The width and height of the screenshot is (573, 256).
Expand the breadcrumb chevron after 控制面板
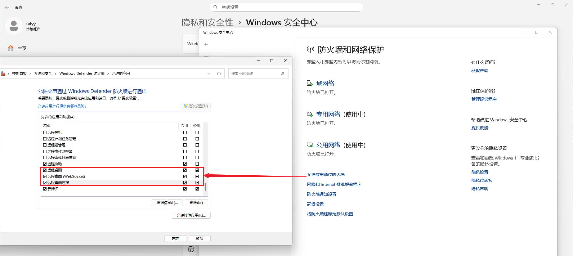[x=30, y=73]
